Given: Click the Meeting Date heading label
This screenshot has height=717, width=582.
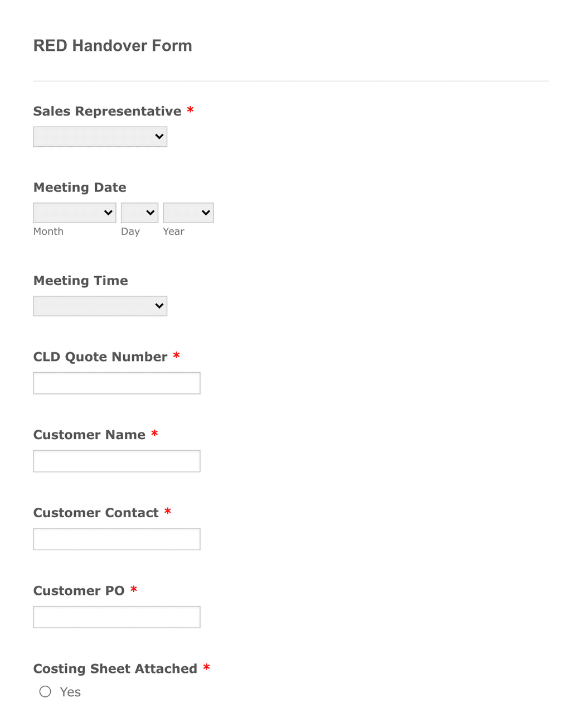Looking at the screenshot, I should coord(80,187).
